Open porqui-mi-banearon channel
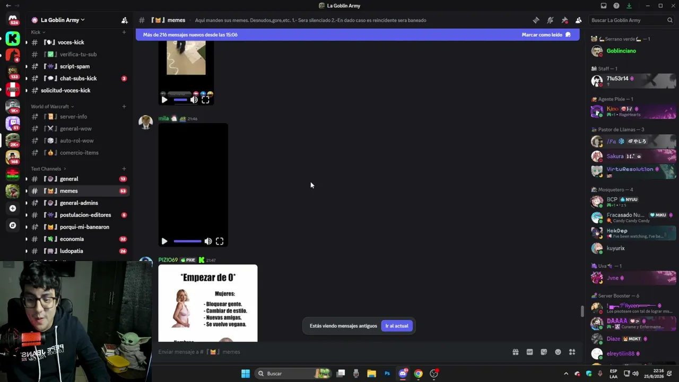The width and height of the screenshot is (679, 382). (x=79, y=227)
